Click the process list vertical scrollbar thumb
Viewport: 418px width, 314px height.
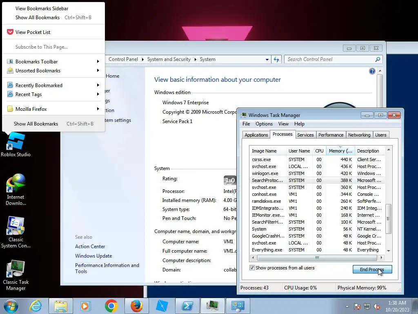click(389, 219)
